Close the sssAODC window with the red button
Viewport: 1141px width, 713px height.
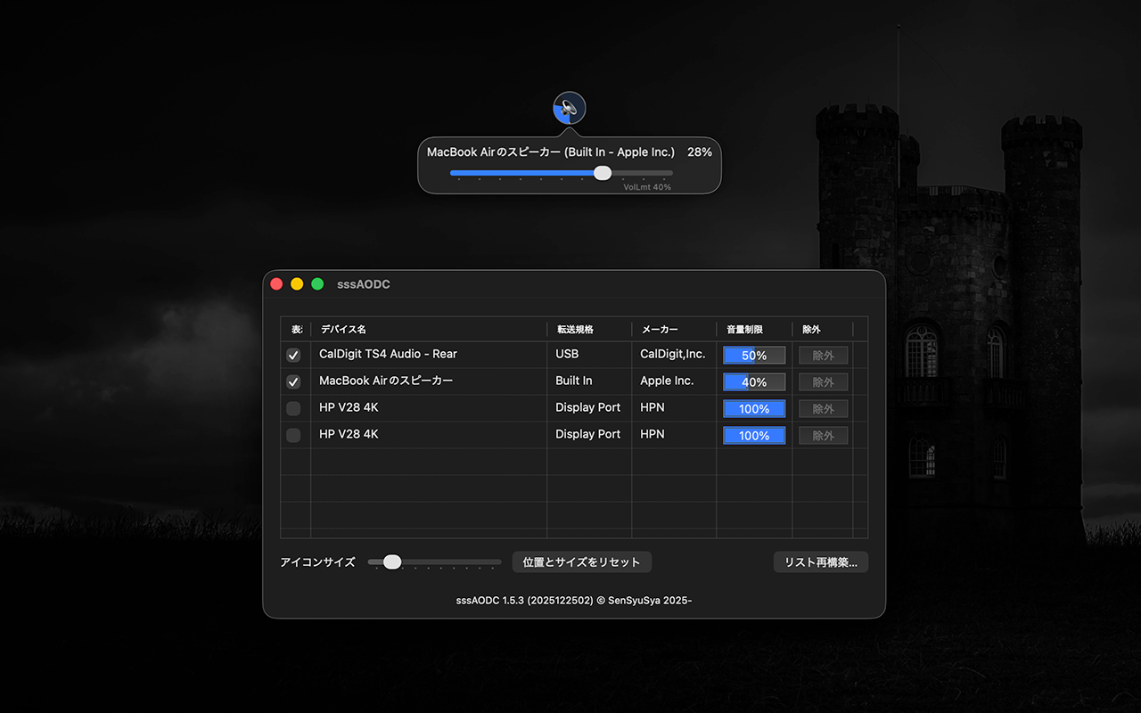point(276,284)
